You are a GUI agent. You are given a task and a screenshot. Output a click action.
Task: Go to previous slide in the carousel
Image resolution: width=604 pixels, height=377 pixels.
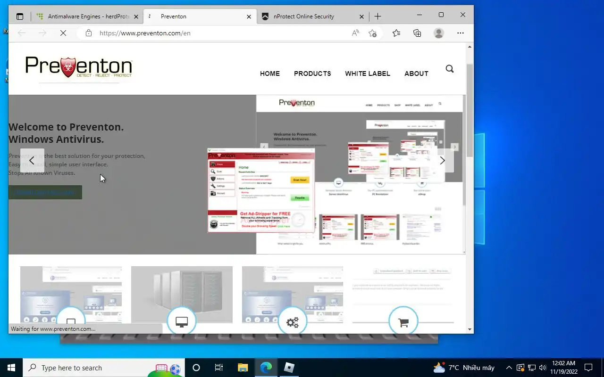tap(32, 161)
